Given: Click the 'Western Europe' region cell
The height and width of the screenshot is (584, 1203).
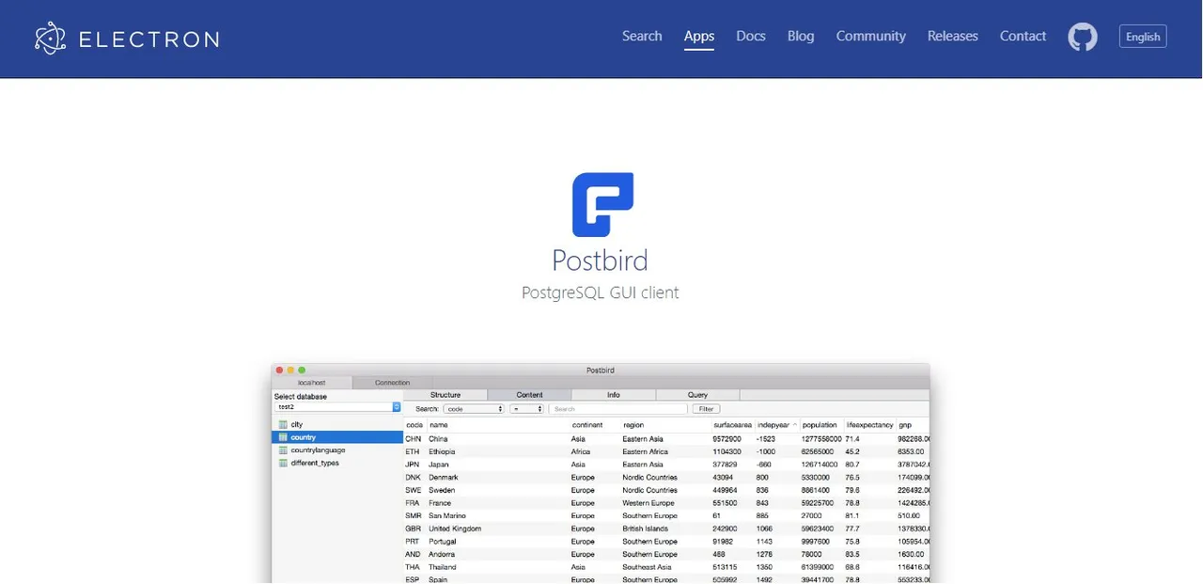Looking at the screenshot, I should [x=650, y=503].
